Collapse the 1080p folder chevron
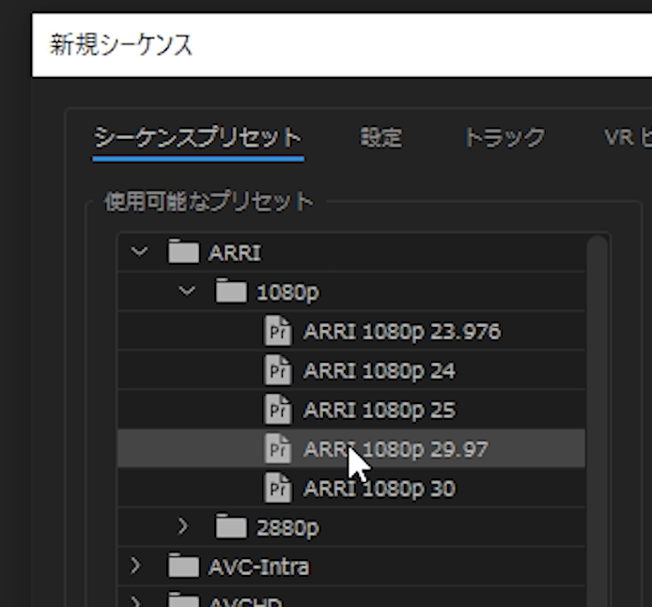Image resolution: width=652 pixels, height=607 pixels. click(x=187, y=290)
